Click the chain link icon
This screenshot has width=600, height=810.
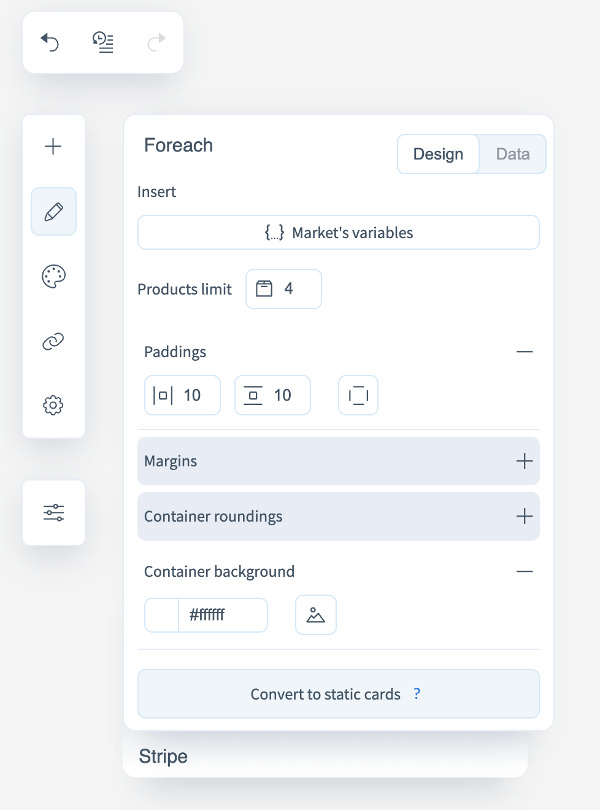[x=53, y=341]
